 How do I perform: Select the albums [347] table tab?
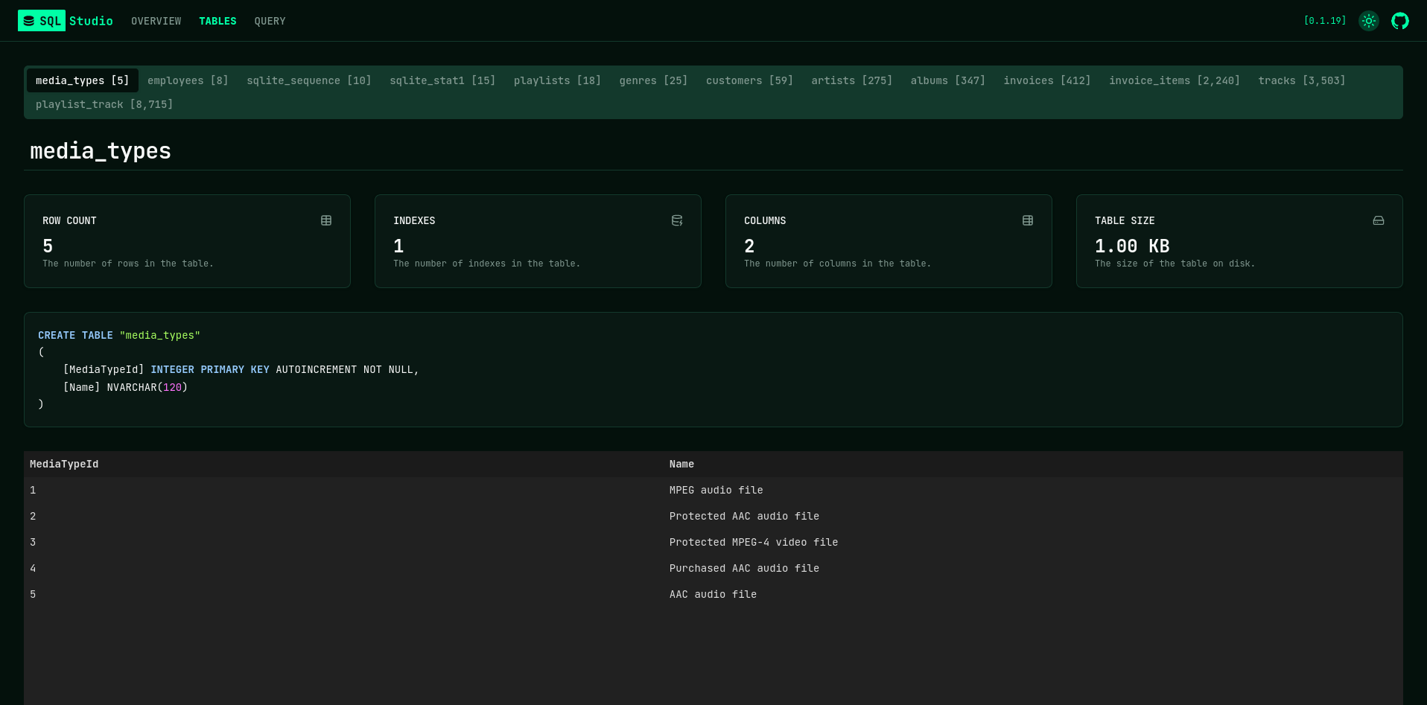(947, 80)
